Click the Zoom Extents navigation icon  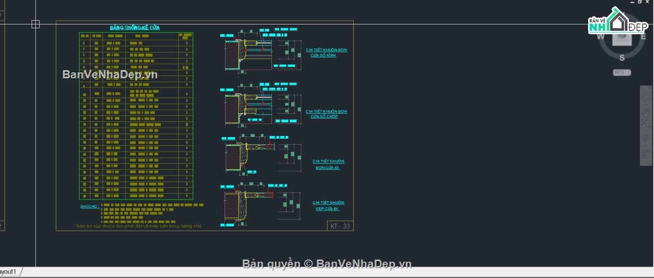tap(646, 123)
